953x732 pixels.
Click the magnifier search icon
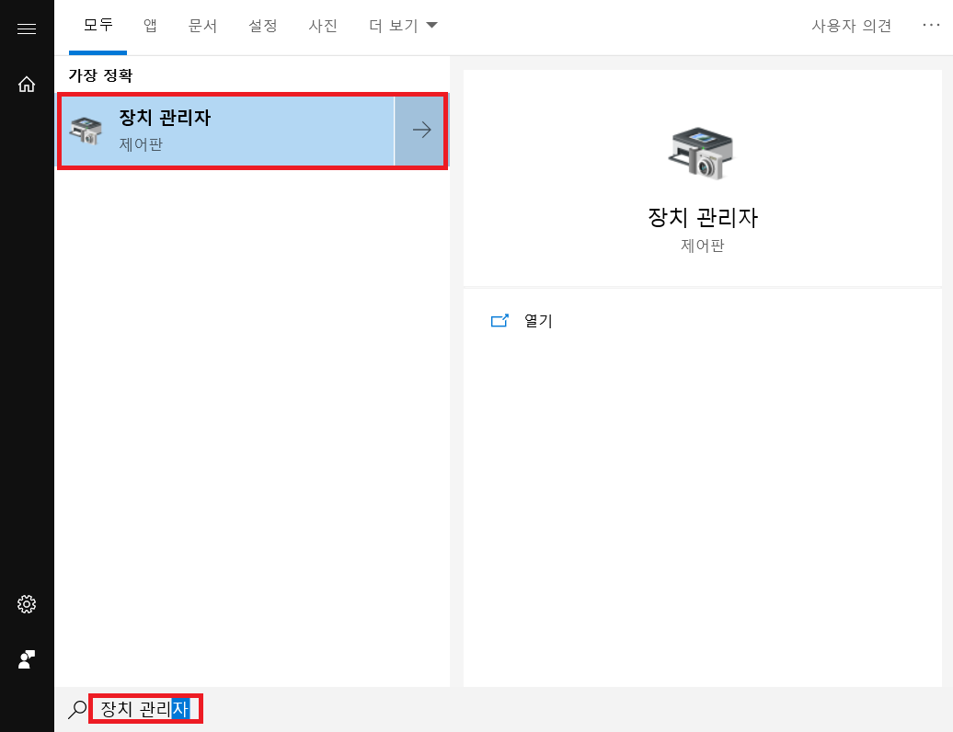pyautogui.click(x=77, y=709)
